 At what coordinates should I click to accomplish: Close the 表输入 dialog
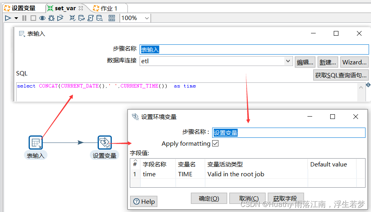(x=359, y=33)
